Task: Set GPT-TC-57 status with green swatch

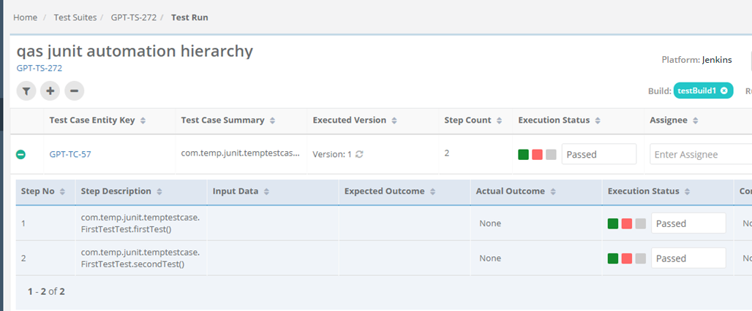Action: click(x=523, y=155)
